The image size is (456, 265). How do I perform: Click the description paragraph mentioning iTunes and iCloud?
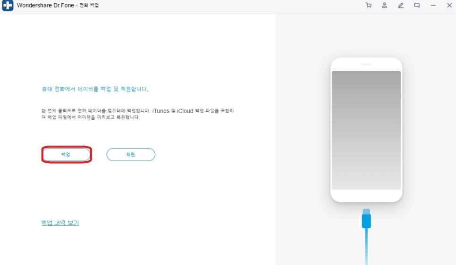[x=137, y=114]
